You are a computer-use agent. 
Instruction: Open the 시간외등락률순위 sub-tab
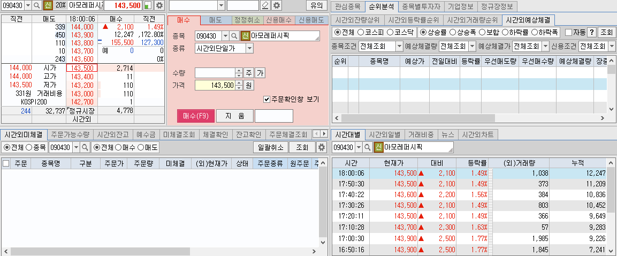click(413, 20)
